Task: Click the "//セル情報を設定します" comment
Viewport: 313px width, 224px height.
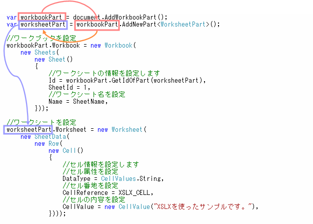Action: click(x=100, y=164)
